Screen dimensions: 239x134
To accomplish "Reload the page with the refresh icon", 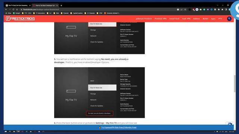I will [13, 9].
